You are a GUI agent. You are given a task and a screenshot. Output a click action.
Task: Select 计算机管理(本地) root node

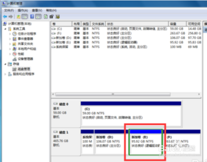pyautogui.click(x=19, y=24)
